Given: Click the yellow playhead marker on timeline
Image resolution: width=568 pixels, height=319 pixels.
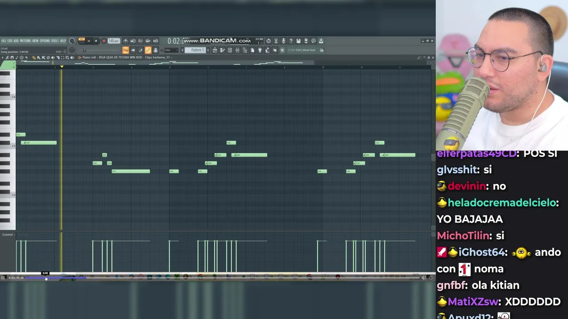Looking at the screenshot, I should coord(62,66).
